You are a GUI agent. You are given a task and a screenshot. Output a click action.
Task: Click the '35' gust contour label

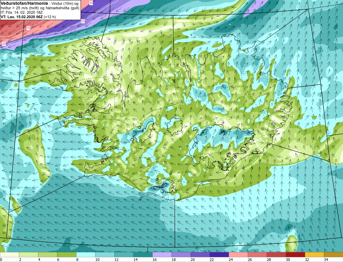click(28, 28)
